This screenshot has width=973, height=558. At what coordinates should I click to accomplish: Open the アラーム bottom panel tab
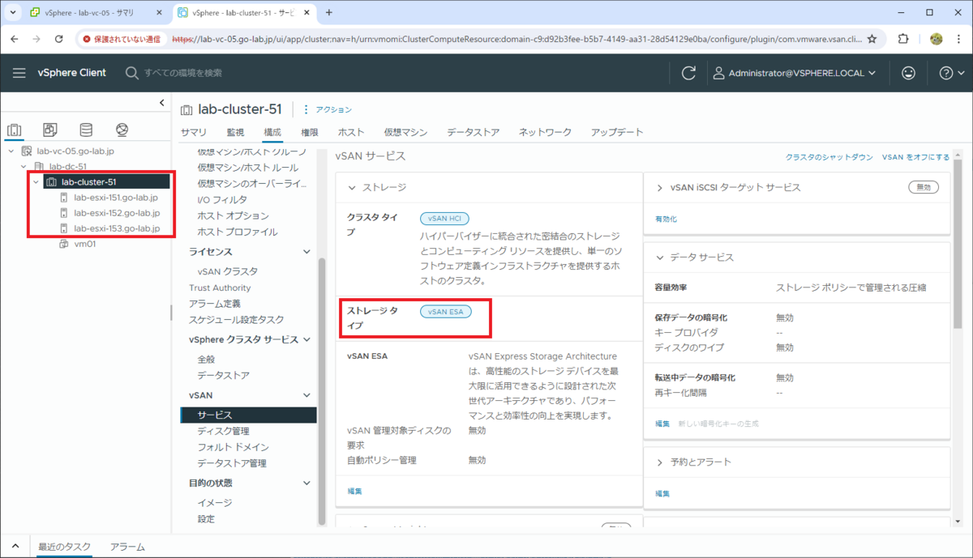(127, 547)
